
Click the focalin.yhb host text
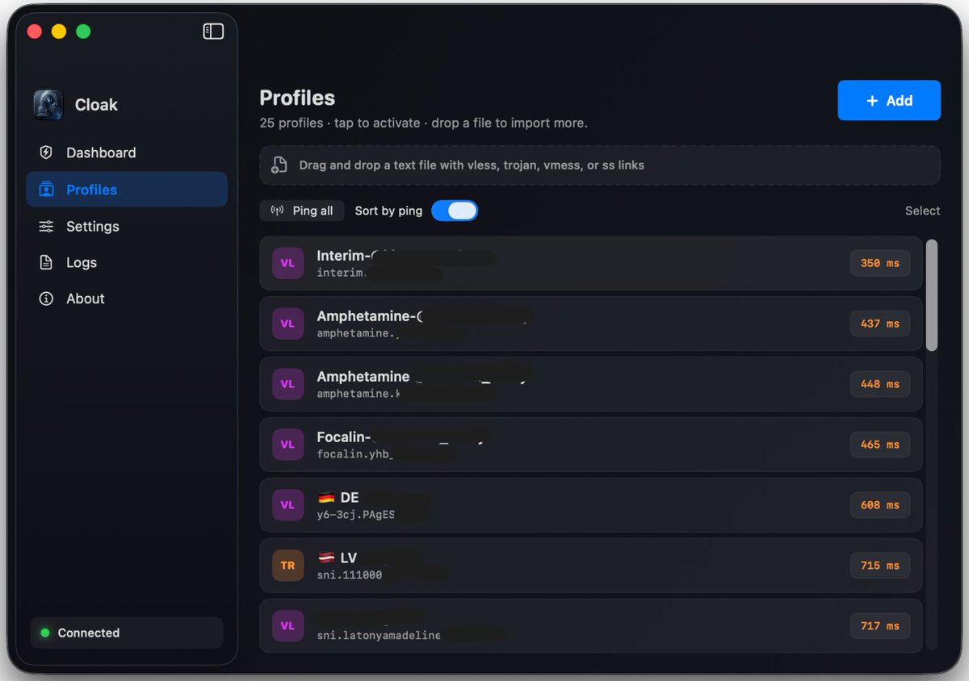coord(354,454)
